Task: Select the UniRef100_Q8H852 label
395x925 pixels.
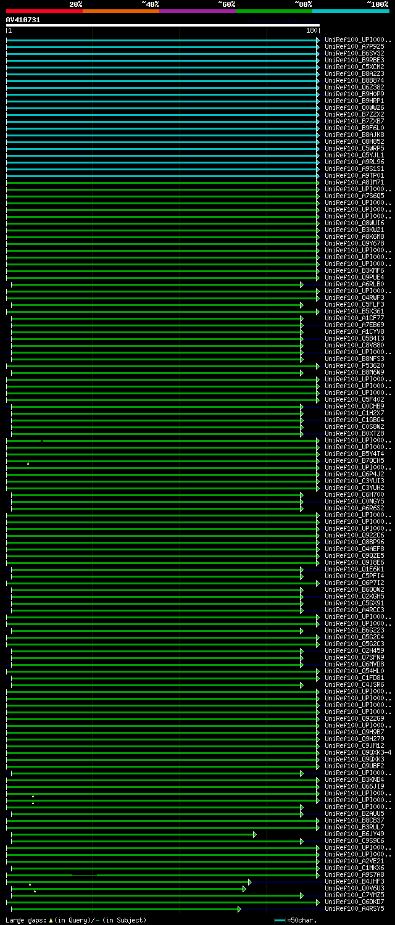Action: pyautogui.click(x=354, y=141)
